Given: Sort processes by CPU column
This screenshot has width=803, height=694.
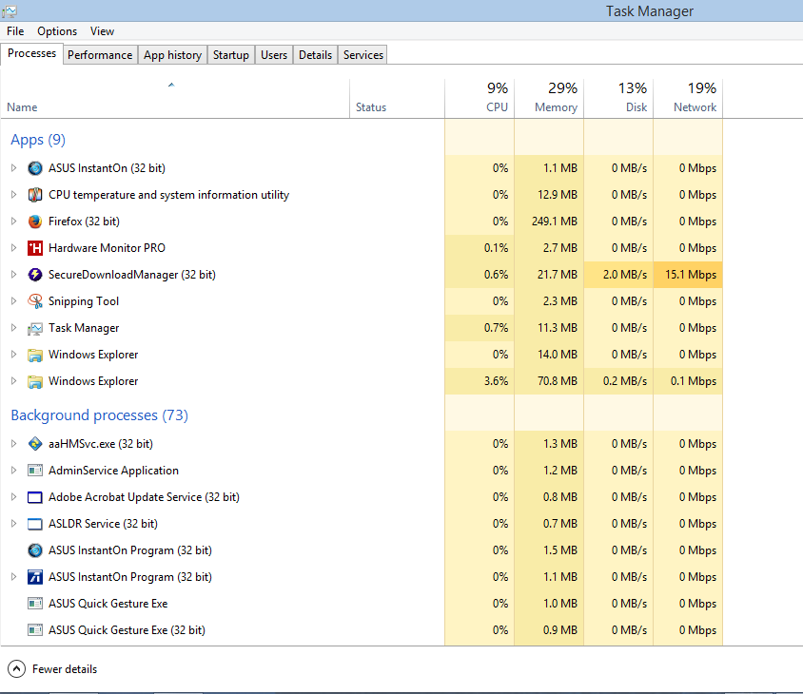Looking at the screenshot, I should [480, 99].
